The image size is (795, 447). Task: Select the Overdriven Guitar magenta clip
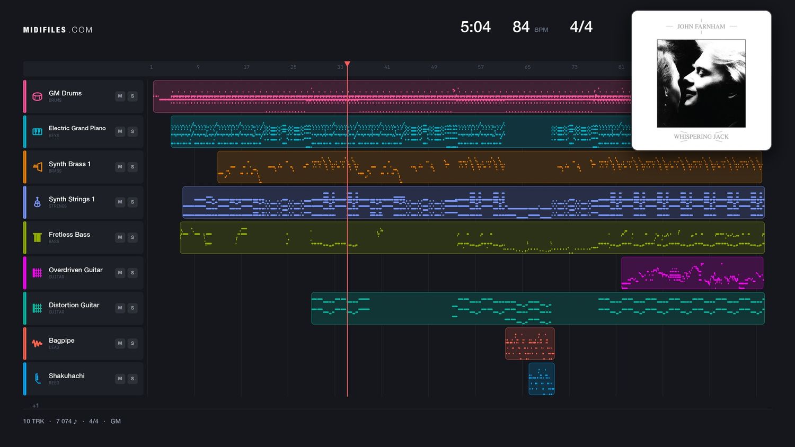coord(692,273)
